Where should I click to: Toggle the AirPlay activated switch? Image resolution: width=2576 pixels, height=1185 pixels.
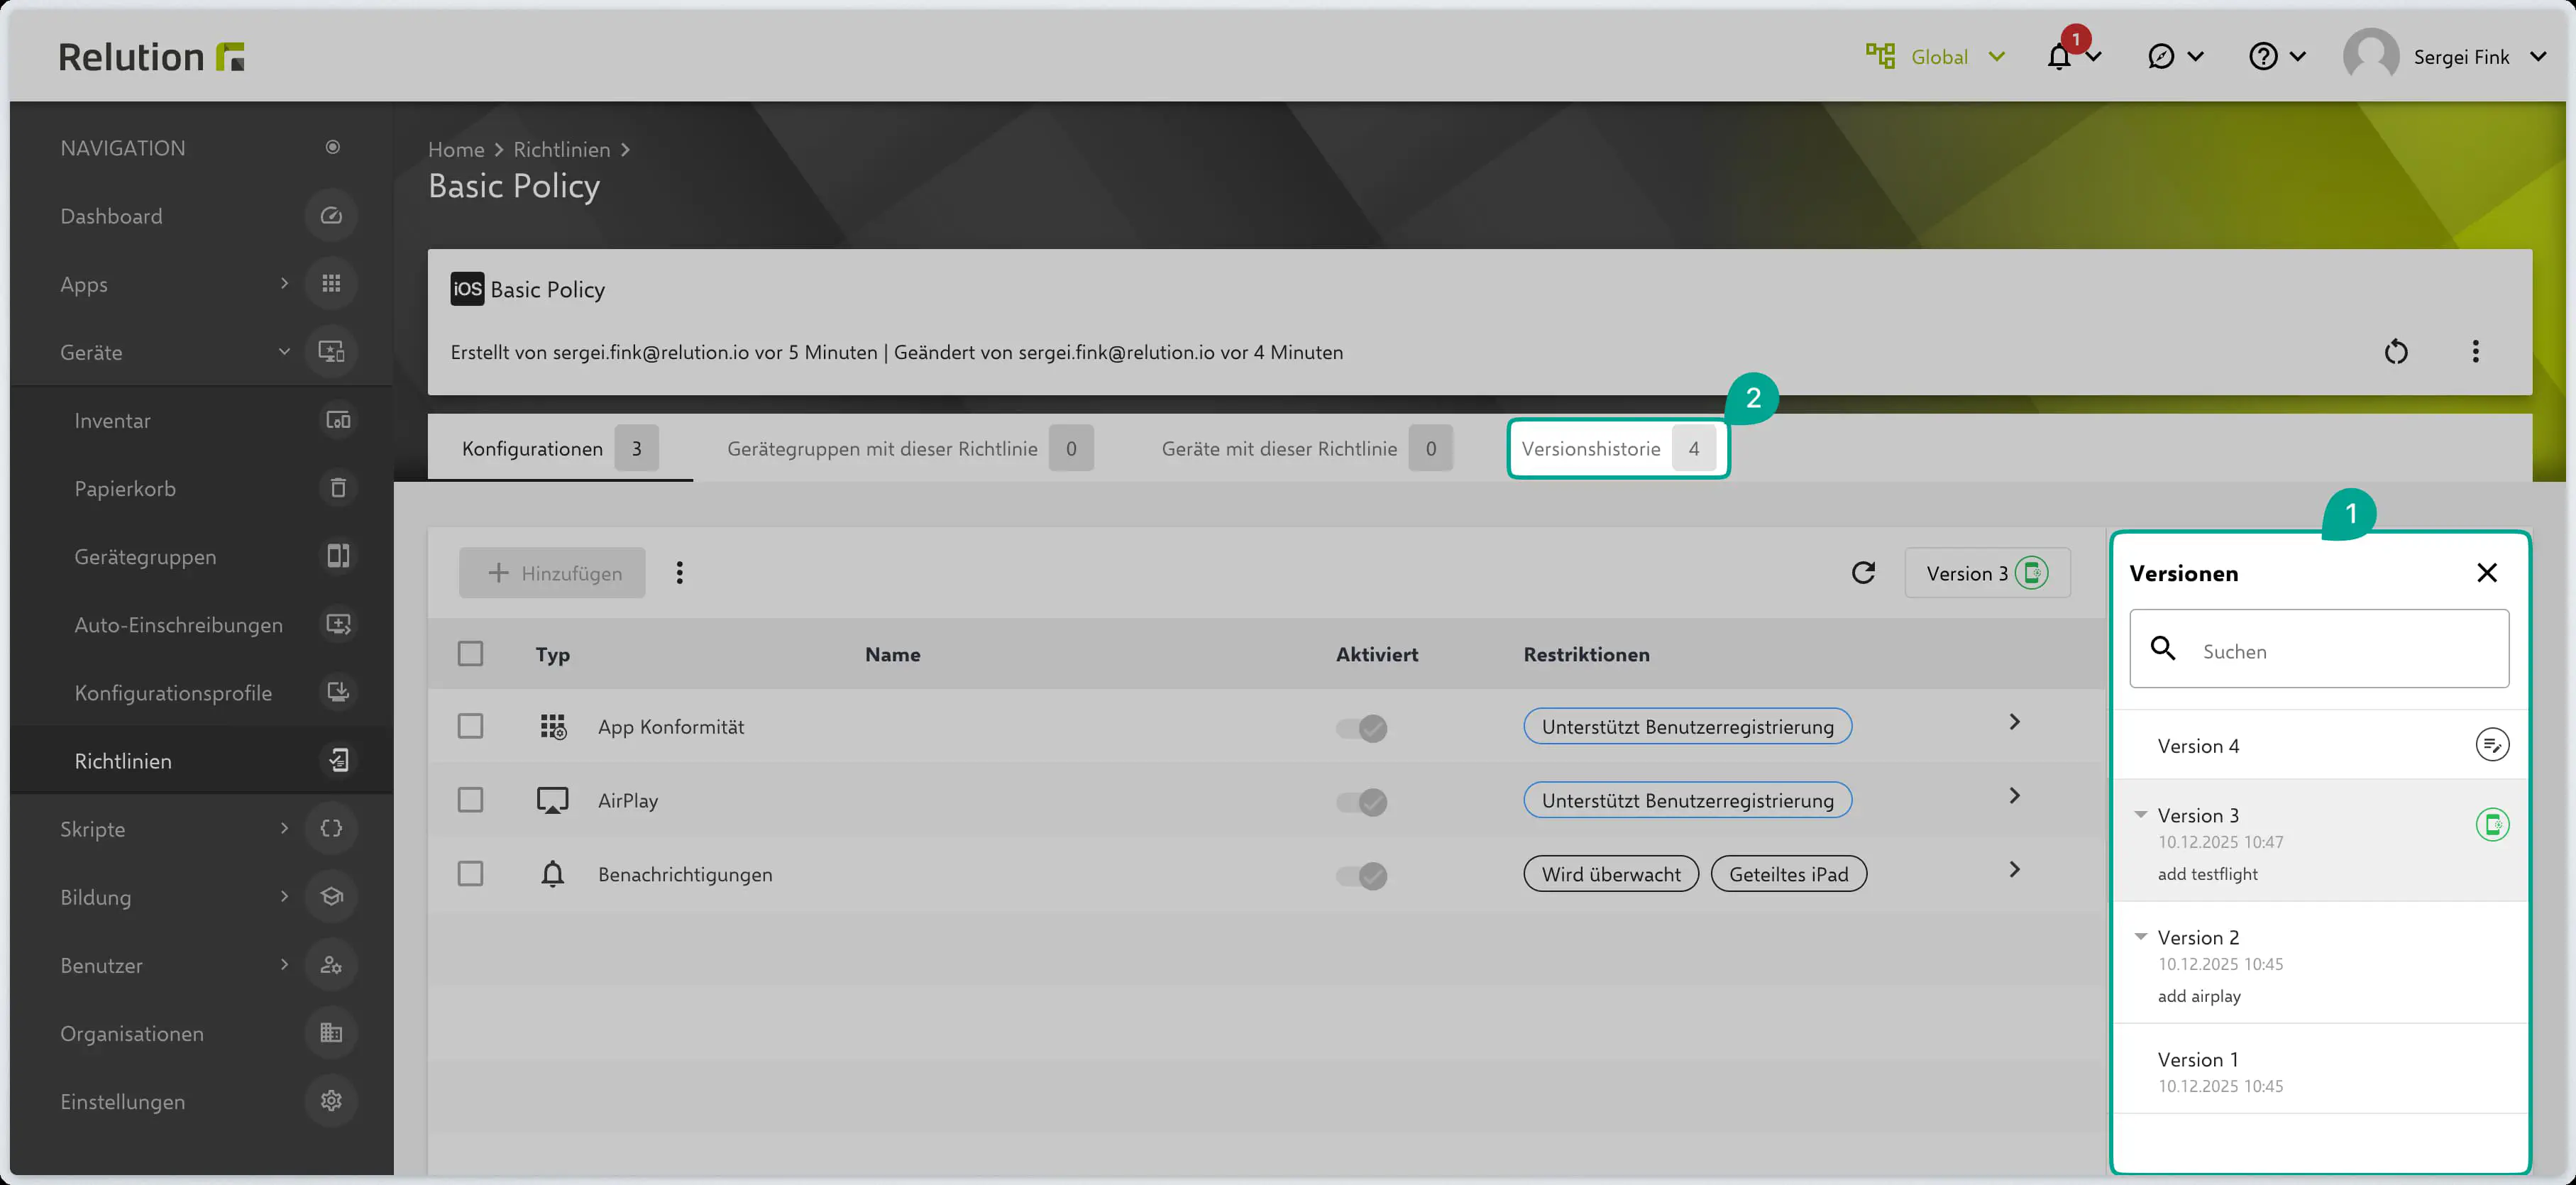click(x=1362, y=801)
